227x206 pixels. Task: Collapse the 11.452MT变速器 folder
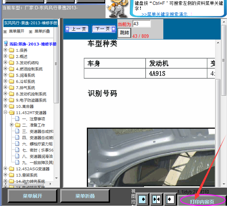coord(5,112)
